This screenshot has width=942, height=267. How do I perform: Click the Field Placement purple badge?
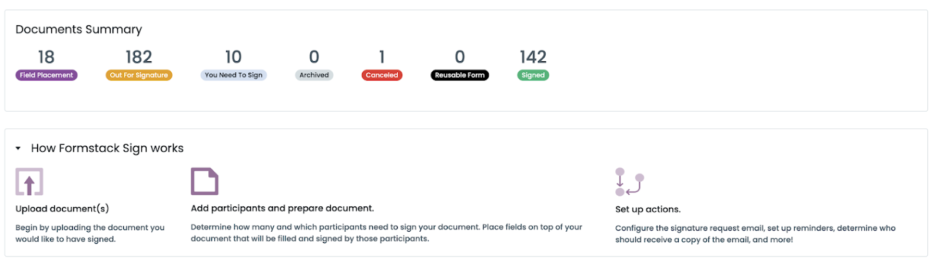tap(47, 75)
